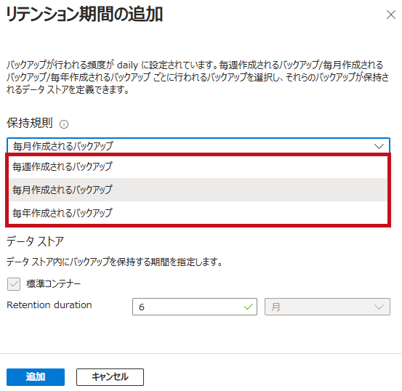
Task: Click the キャンセル button
Action: [x=110, y=377]
